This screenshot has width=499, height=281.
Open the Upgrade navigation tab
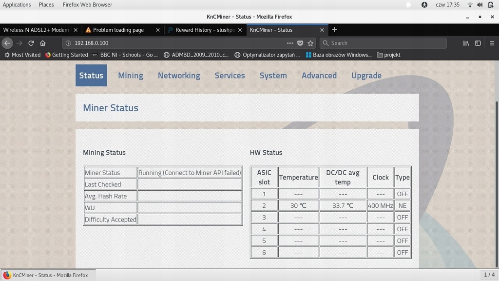366,76
